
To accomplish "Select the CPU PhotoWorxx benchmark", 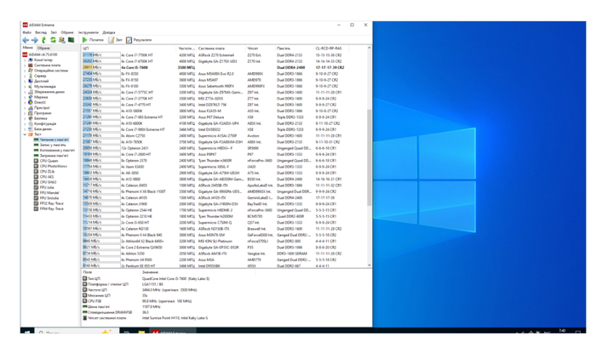I will point(50,166).
